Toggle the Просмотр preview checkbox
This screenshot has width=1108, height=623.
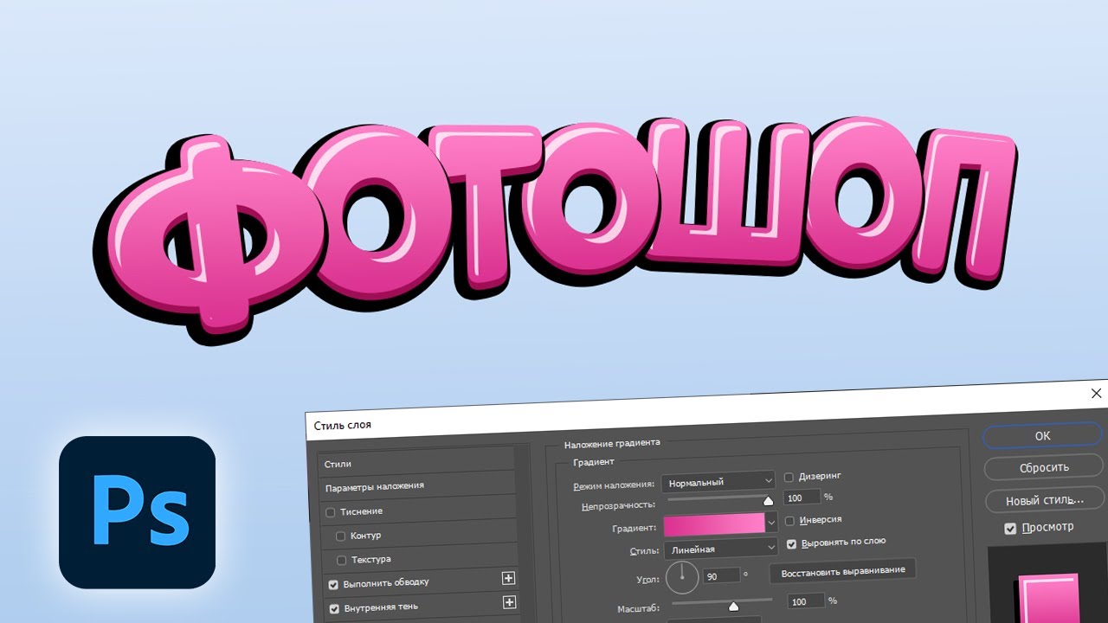(1010, 528)
